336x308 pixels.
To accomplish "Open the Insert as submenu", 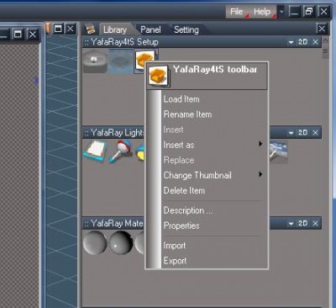I will pyautogui.click(x=213, y=145).
